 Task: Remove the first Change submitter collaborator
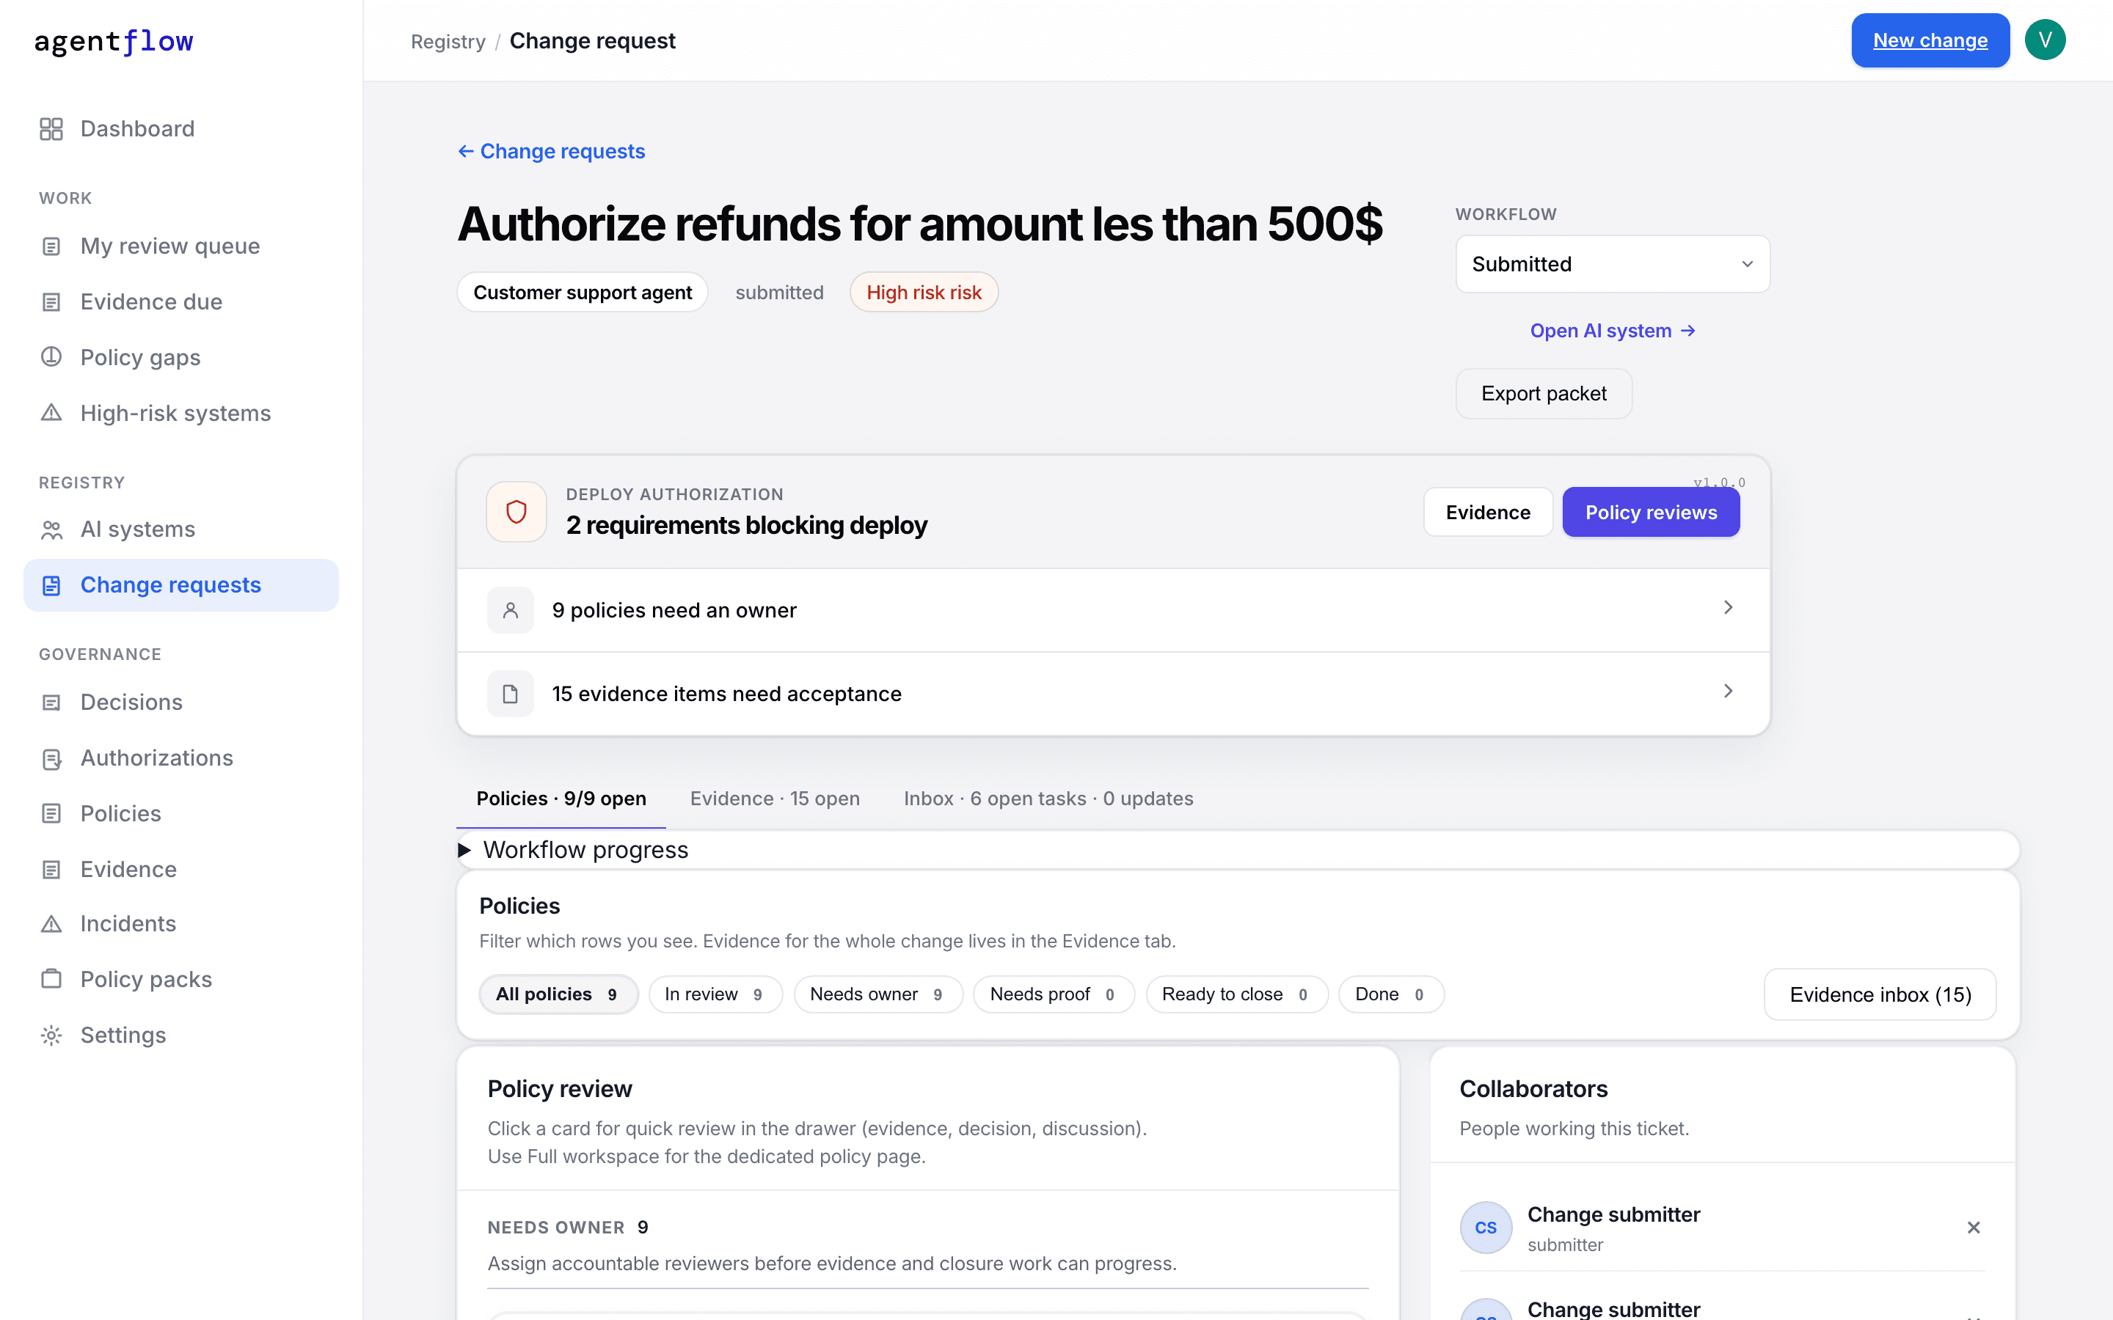click(x=1974, y=1228)
